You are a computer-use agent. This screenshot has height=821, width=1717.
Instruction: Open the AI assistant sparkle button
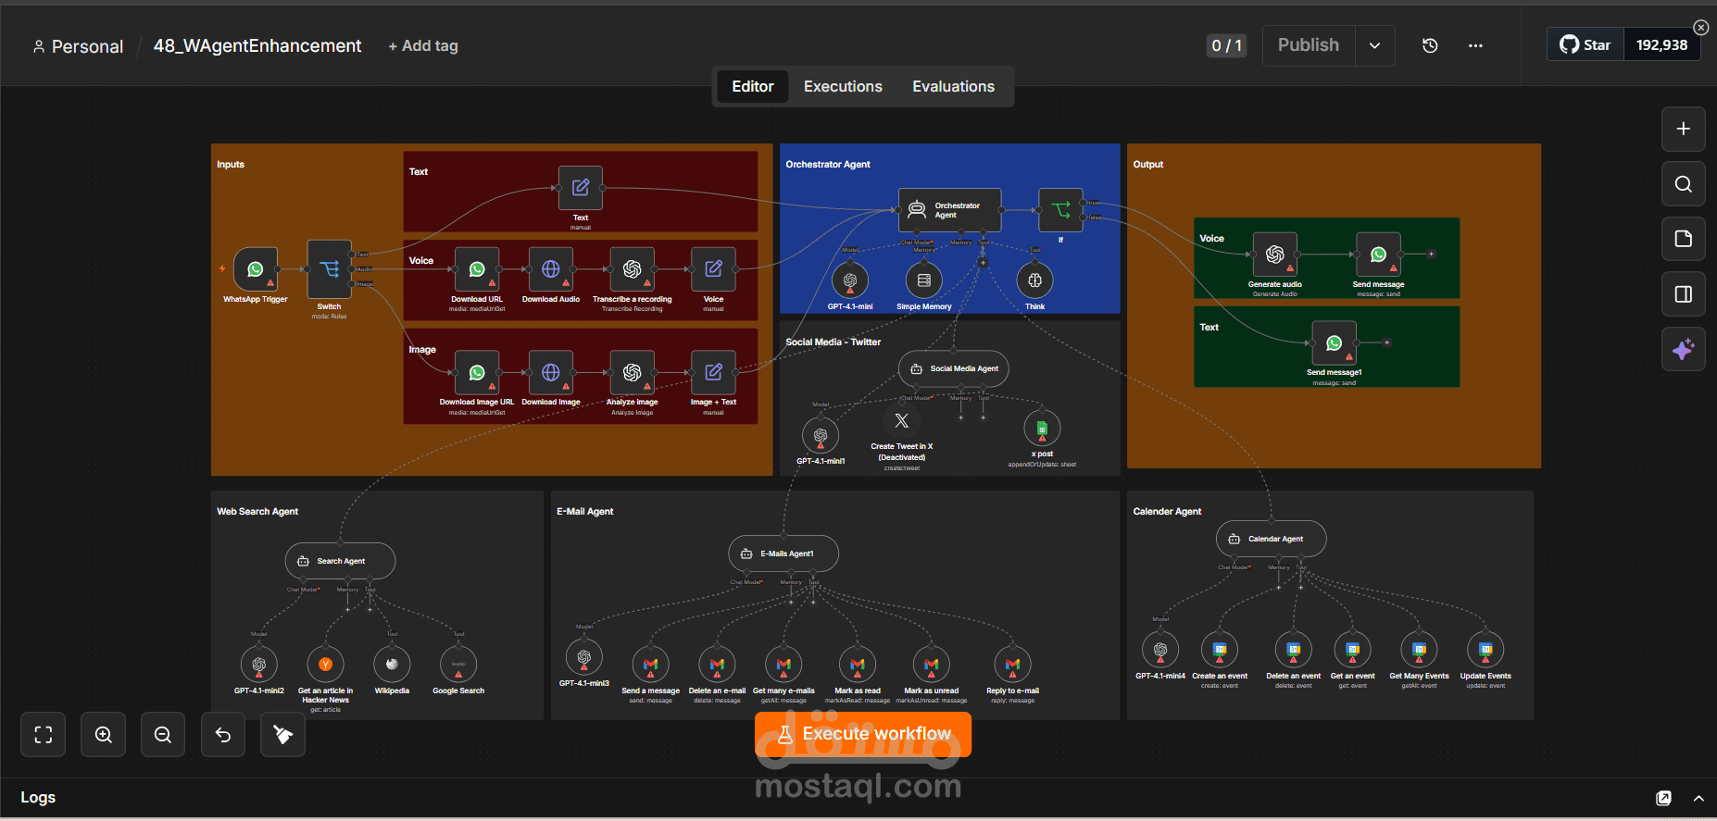(x=1684, y=349)
